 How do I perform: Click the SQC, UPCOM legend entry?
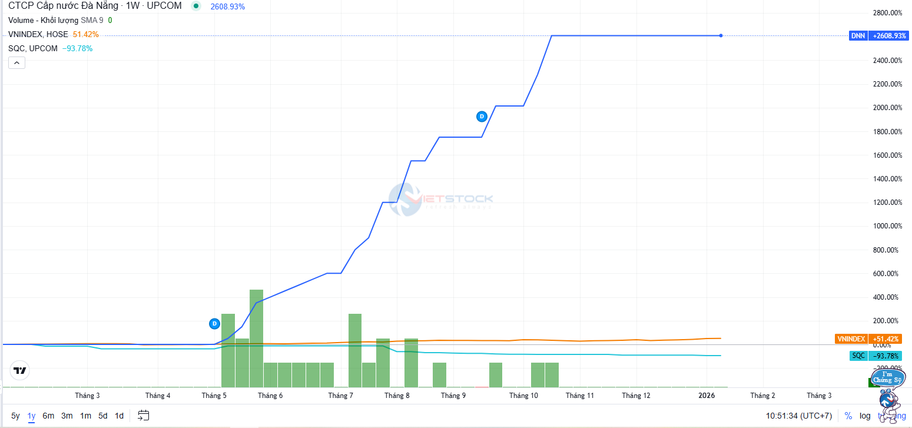33,48
